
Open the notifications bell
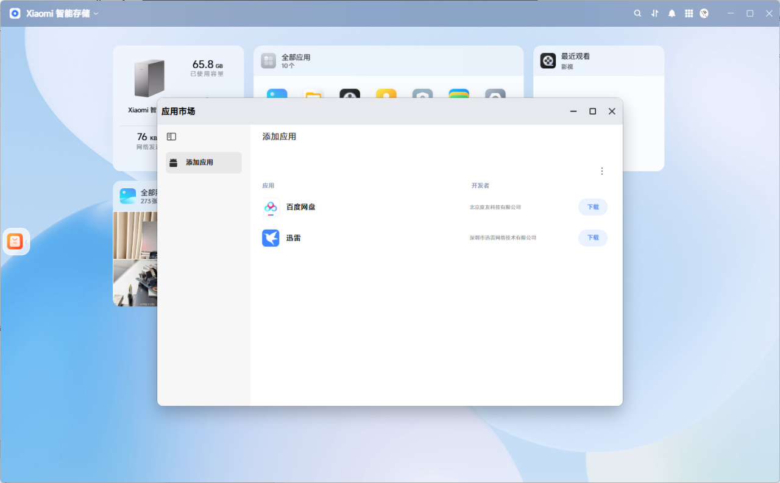[672, 13]
